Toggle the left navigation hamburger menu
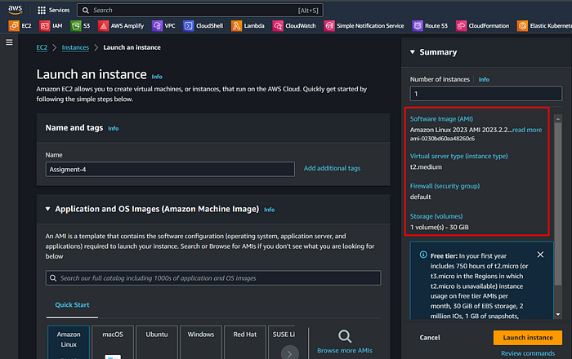The image size is (572, 359). [x=10, y=42]
